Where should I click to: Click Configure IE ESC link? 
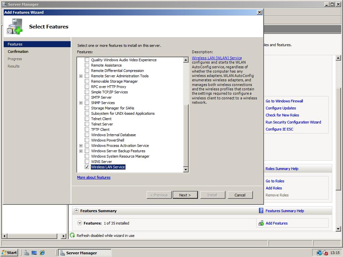tap(279, 129)
